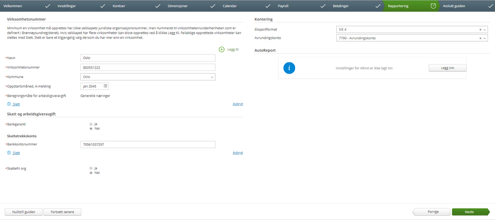495x220 pixels.
Task: Open the Rapportering step
Action: coord(410,6)
